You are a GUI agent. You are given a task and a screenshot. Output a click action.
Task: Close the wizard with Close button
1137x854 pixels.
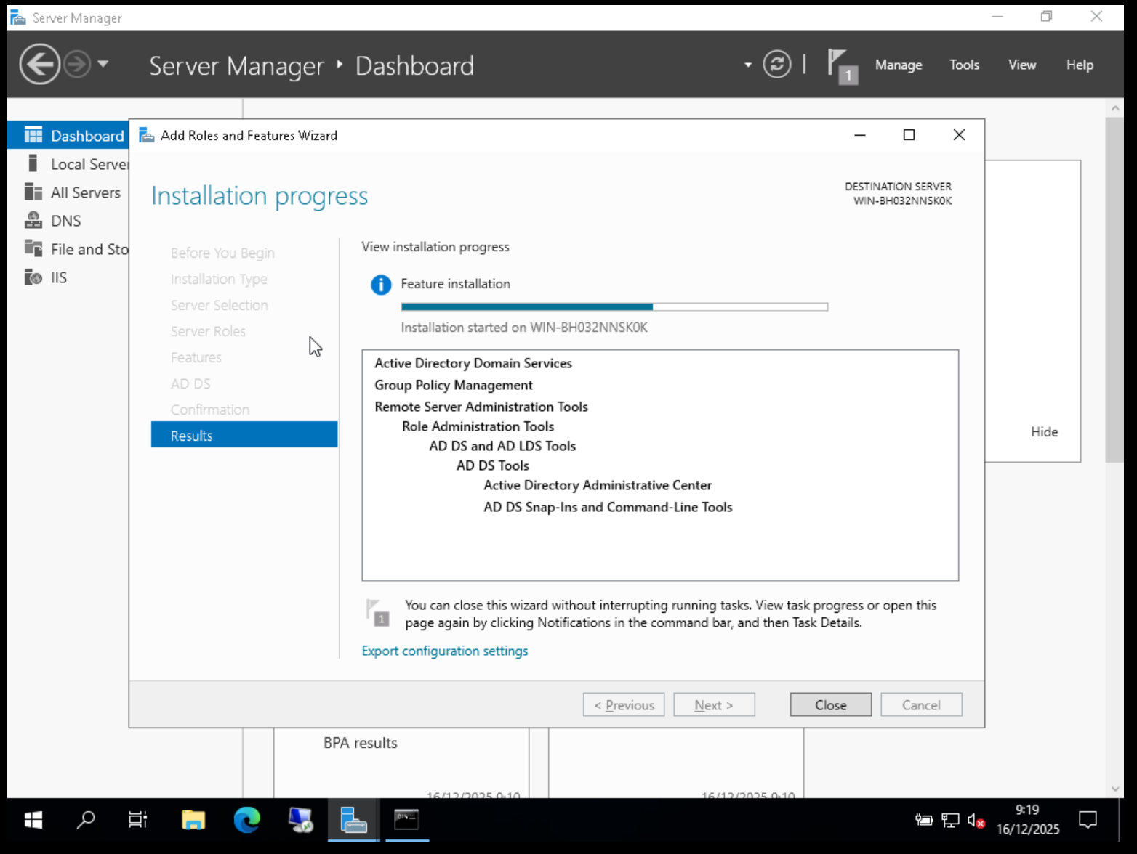tap(830, 704)
